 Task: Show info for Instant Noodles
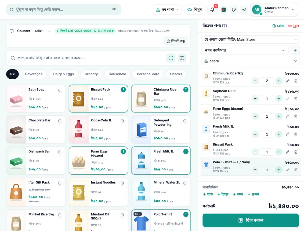click(x=122, y=183)
